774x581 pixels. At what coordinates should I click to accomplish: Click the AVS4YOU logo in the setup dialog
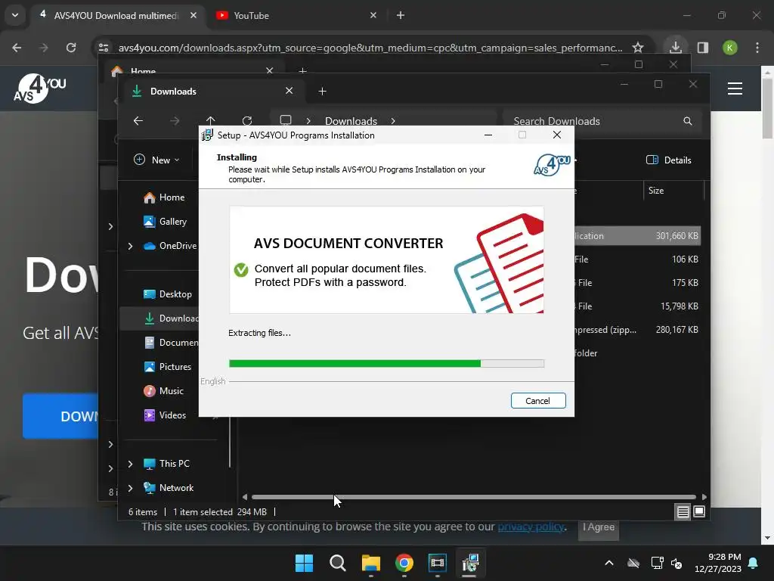click(x=552, y=165)
